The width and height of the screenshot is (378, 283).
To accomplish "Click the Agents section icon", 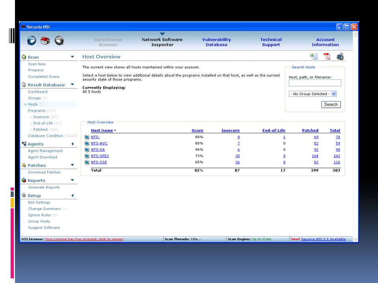I will click(24, 144).
